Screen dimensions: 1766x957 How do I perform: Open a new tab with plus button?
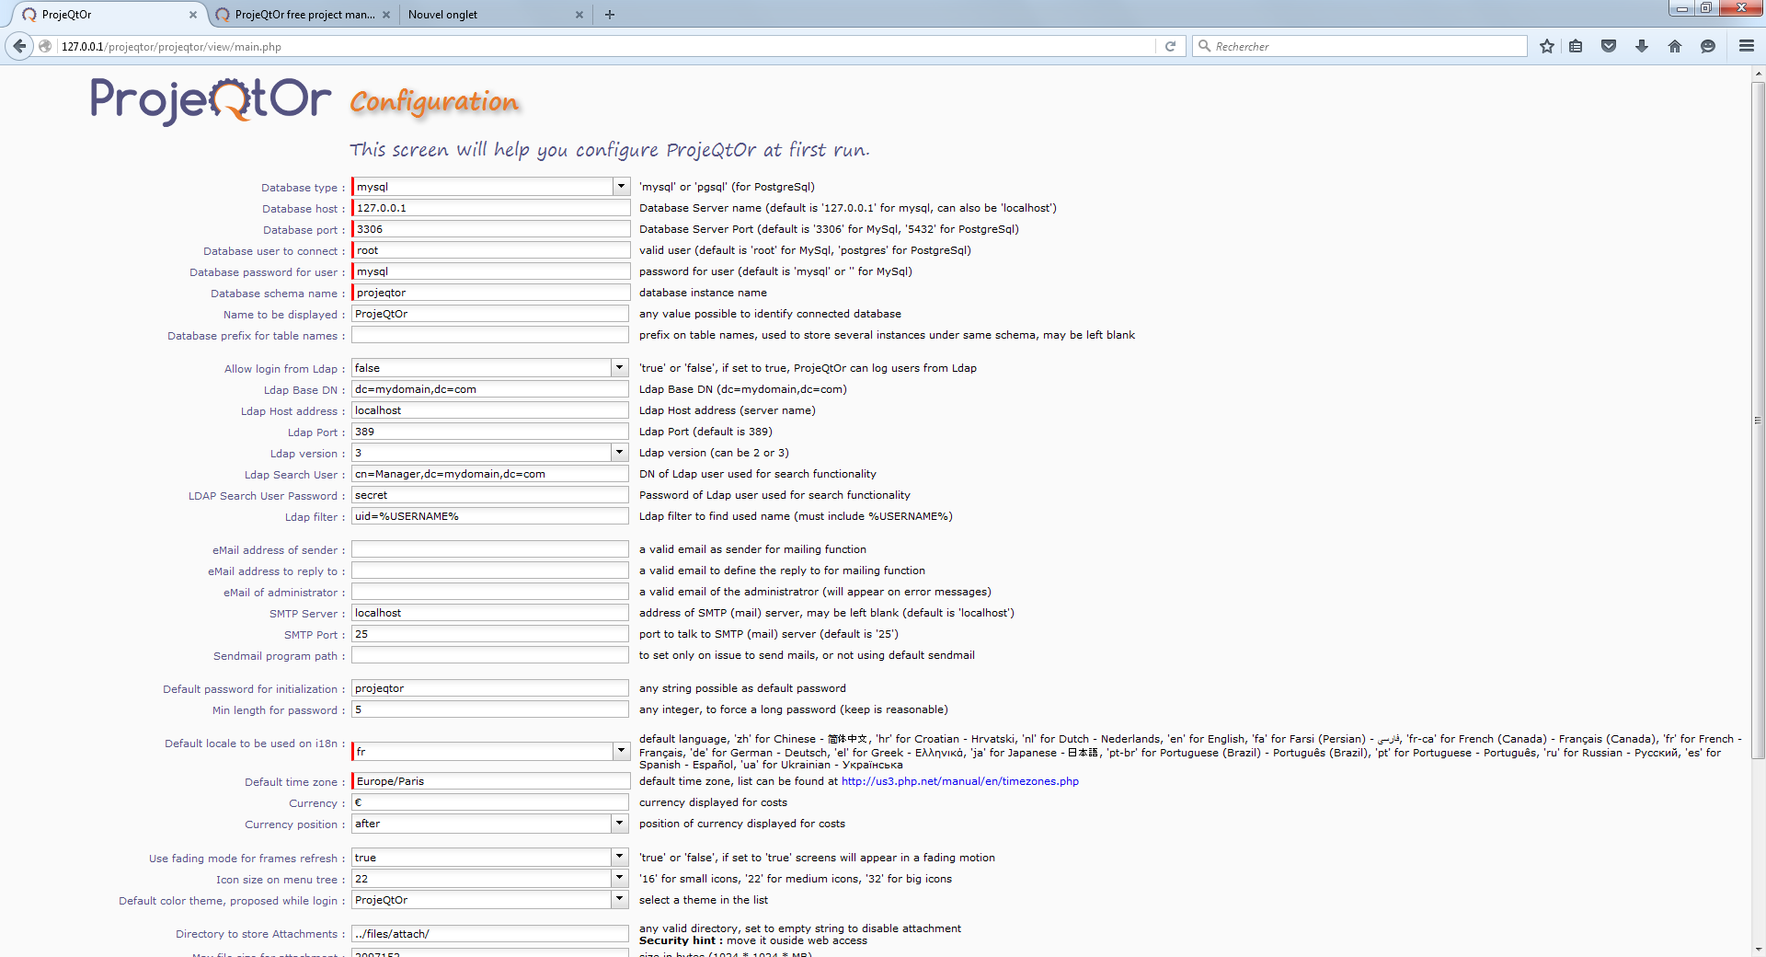click(610, 15)
